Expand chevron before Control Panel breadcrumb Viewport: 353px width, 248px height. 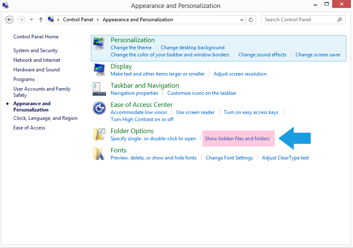[58, 20]
